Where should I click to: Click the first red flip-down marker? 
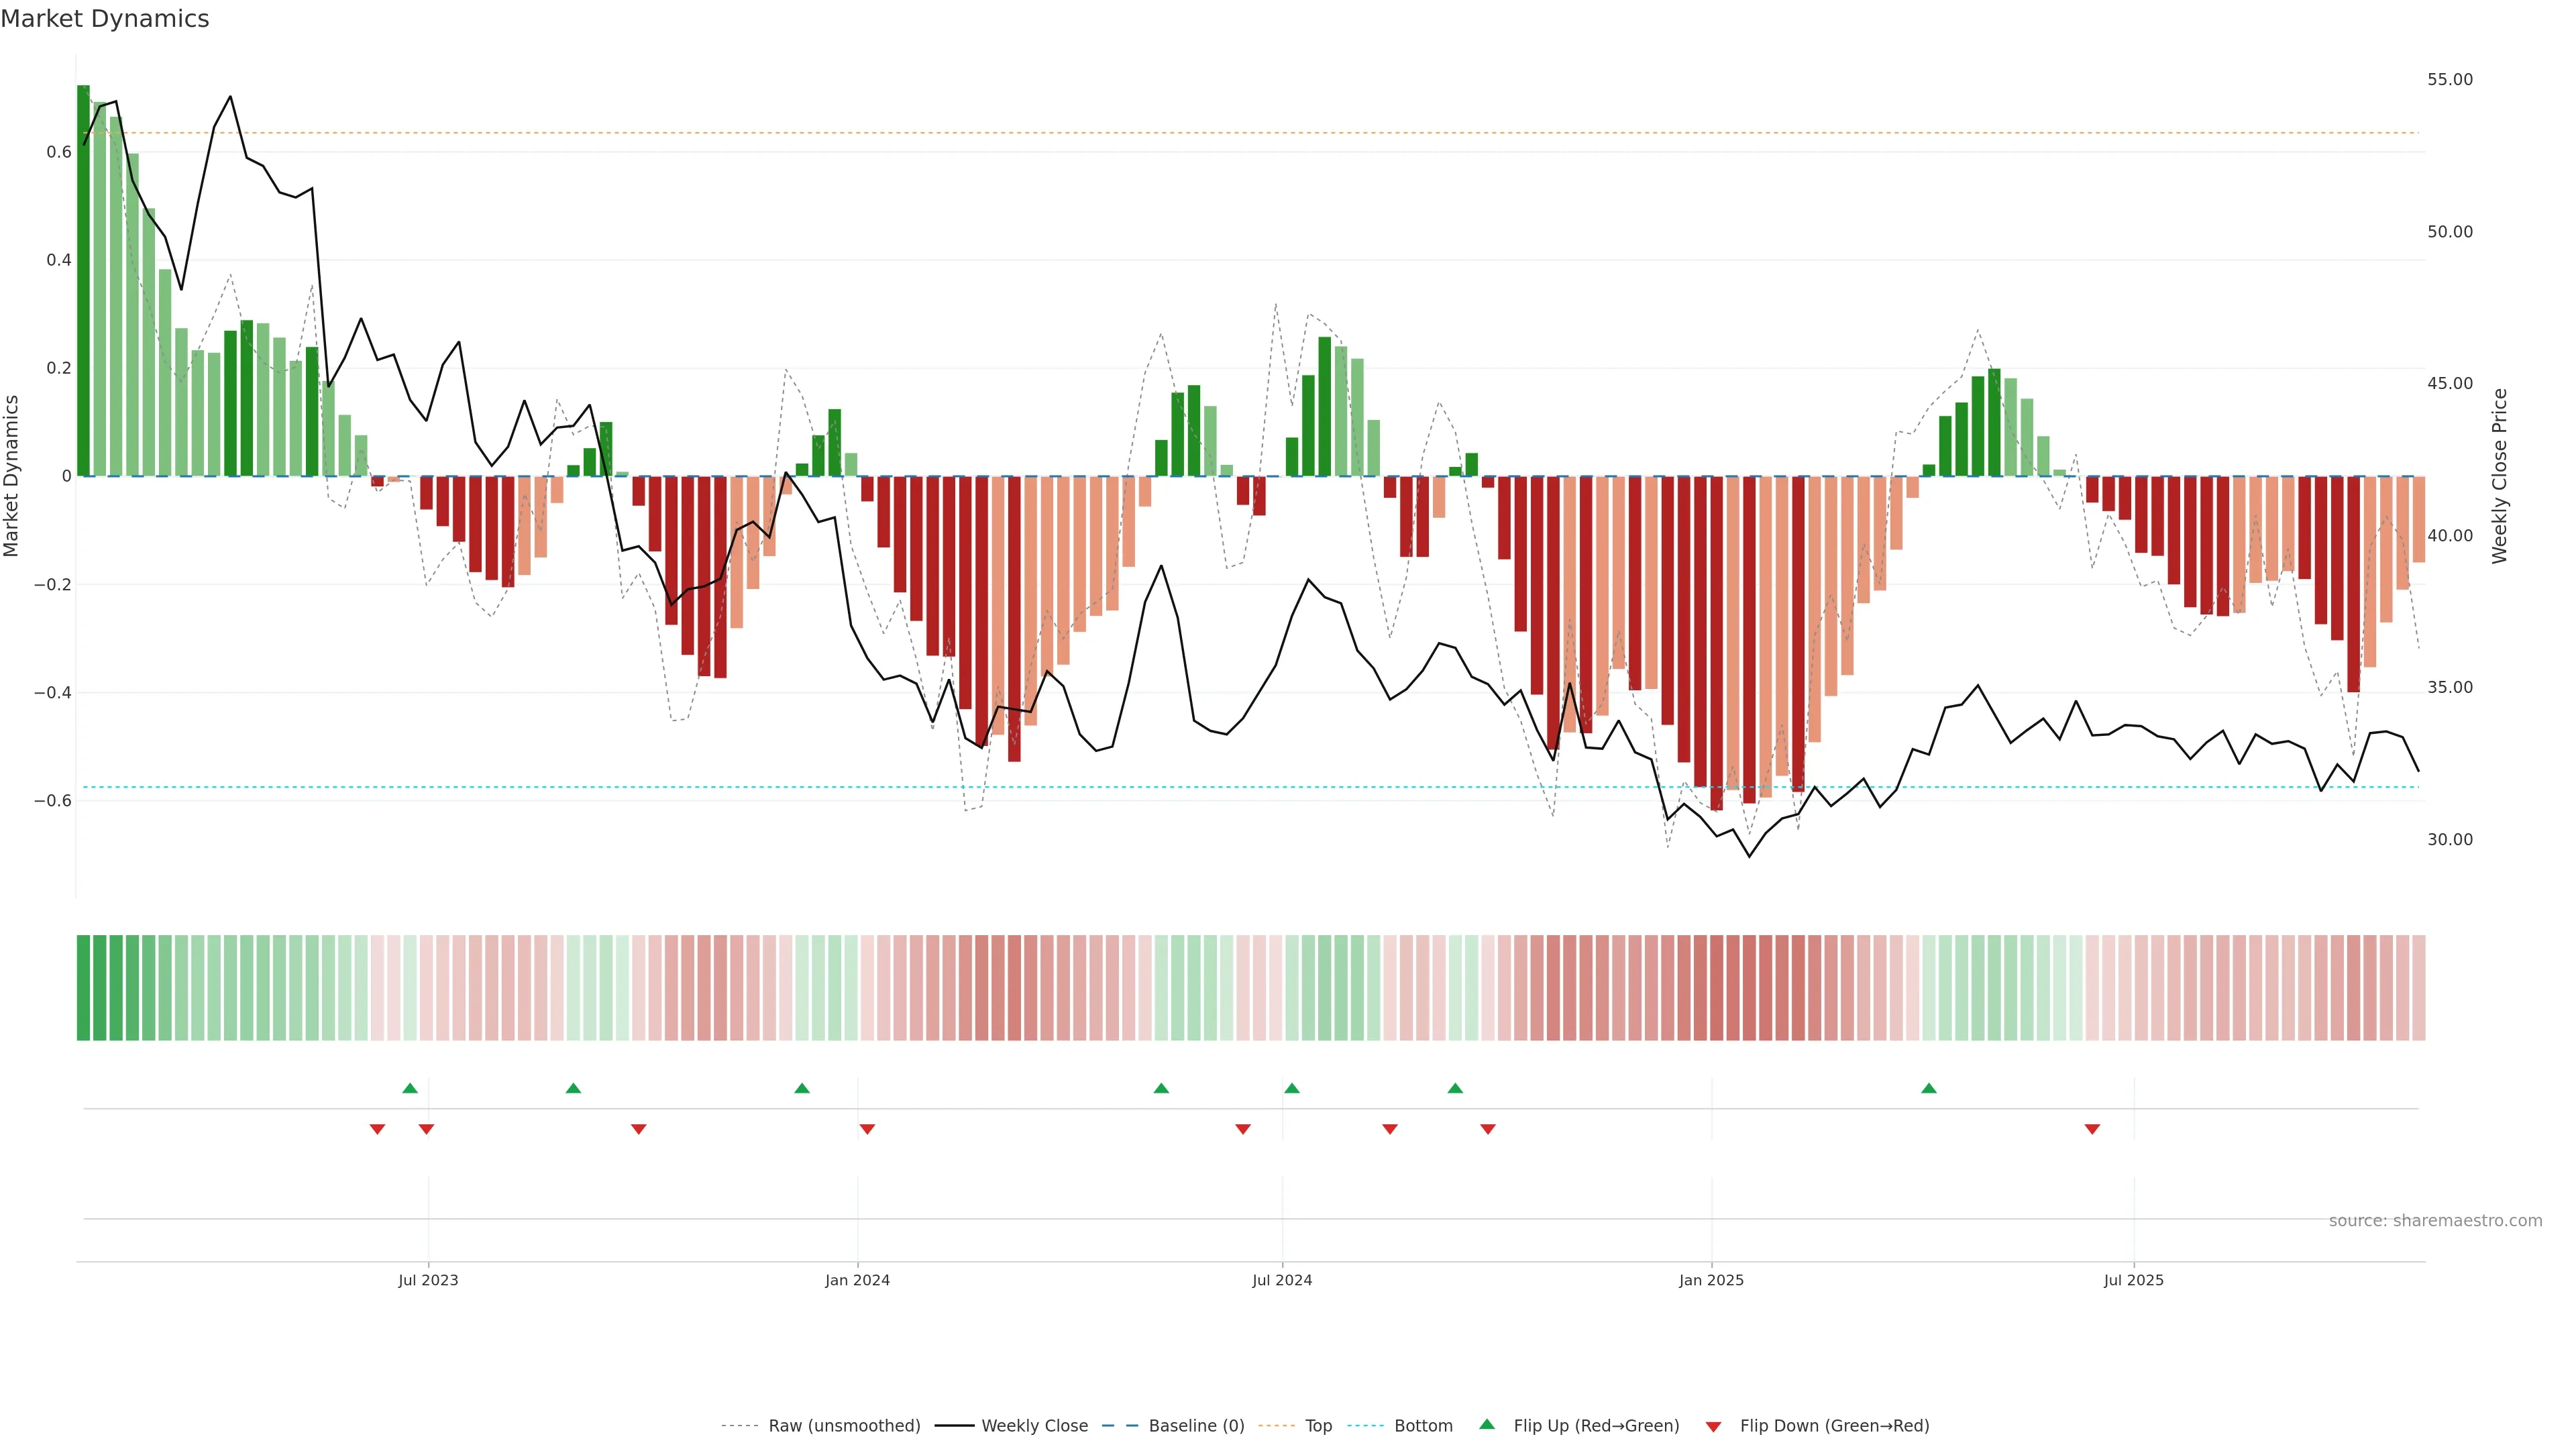pos(377,1129)
